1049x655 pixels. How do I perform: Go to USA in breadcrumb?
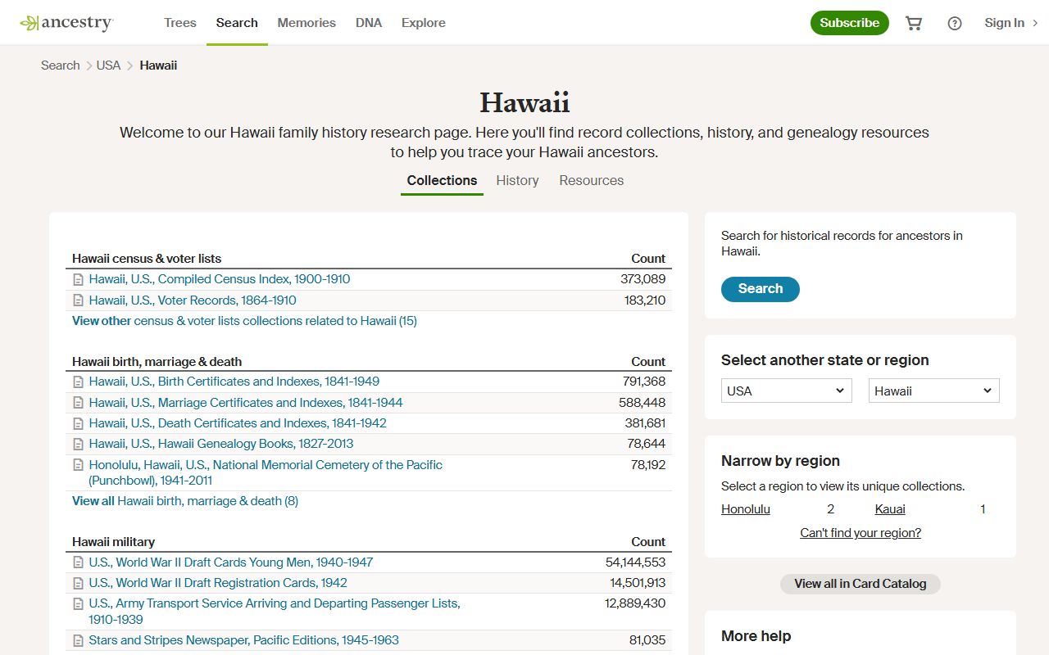108,65
